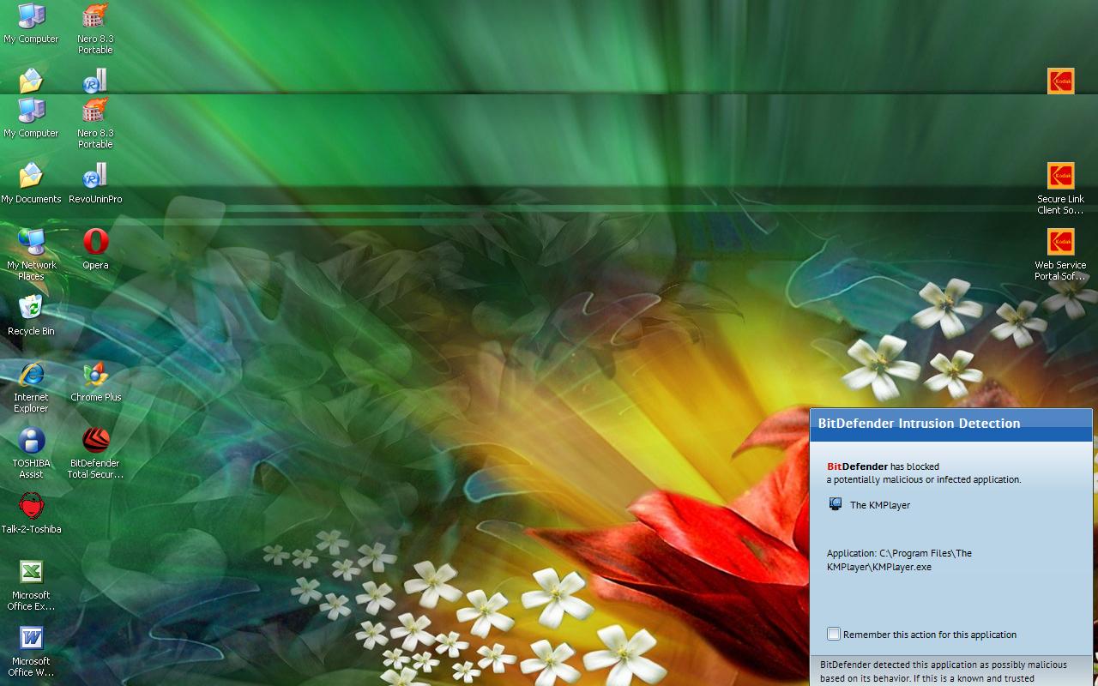Click the Application path text for KMPlayer.exe

pyautogui.click(x=899, y=560)
